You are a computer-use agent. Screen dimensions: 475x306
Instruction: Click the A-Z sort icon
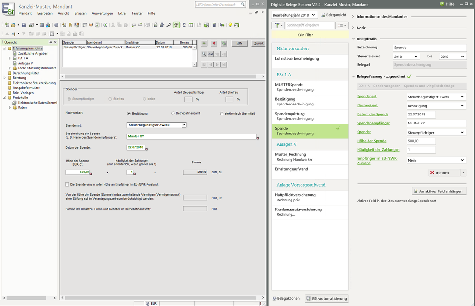(x=211, y=54)
